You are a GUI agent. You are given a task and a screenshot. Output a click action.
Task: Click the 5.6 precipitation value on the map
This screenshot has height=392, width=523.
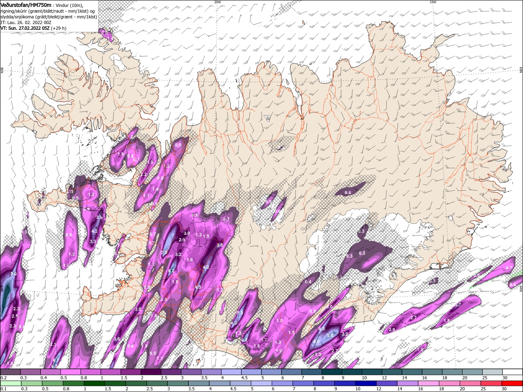pos(13,274)
